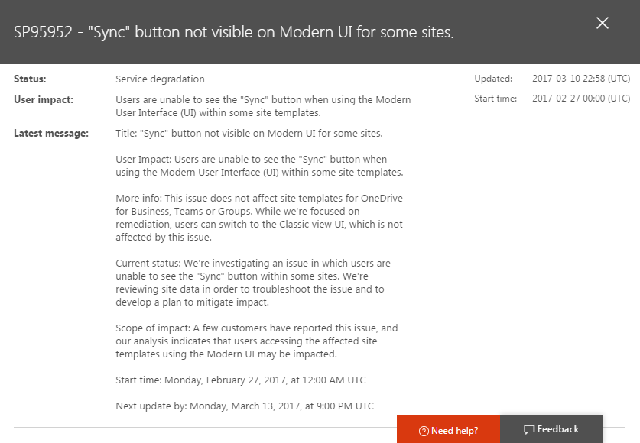The image size is (640, 443).
Task: Select the 2017-03-10 22:58 (UTC) updated timestamp
Action: point(581,79)
